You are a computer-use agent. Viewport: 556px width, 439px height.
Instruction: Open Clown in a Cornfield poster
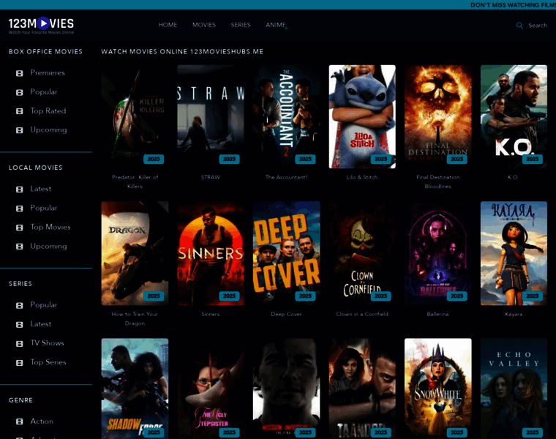[362, 253]
